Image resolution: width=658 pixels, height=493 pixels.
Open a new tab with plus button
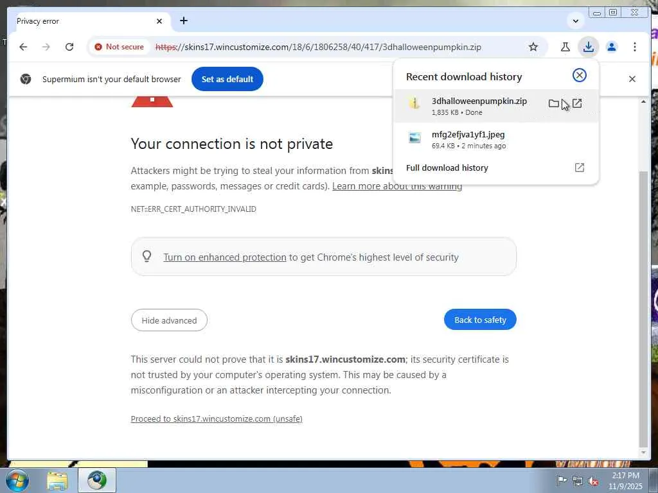pos(183,21)
